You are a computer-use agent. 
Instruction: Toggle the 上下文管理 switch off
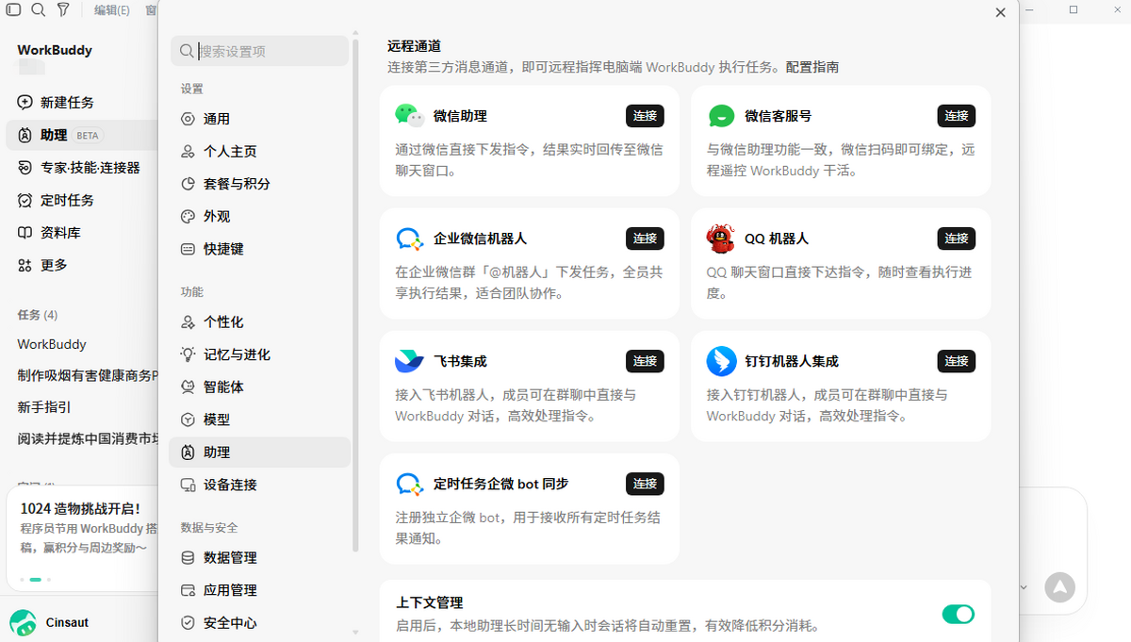(959, 615)
